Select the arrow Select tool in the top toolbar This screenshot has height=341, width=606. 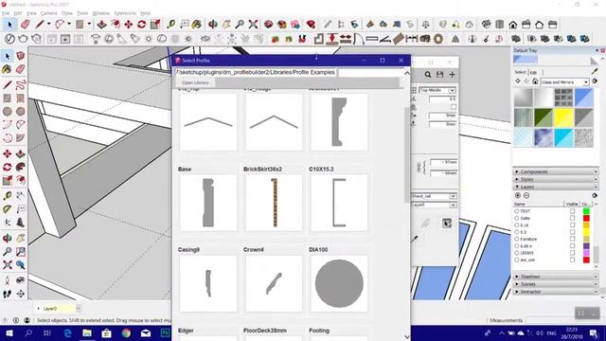[x=9, y=25]
